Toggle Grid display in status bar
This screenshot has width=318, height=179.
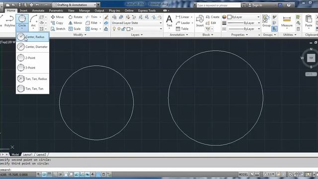pyautogui.click(x=49, y=175)
